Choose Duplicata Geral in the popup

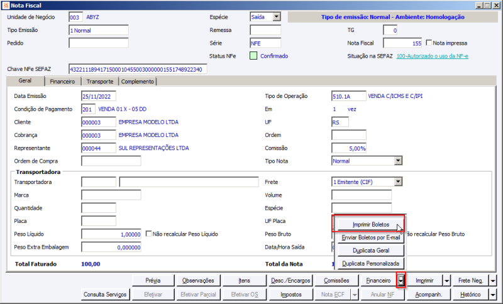click(x=371, y=251)
